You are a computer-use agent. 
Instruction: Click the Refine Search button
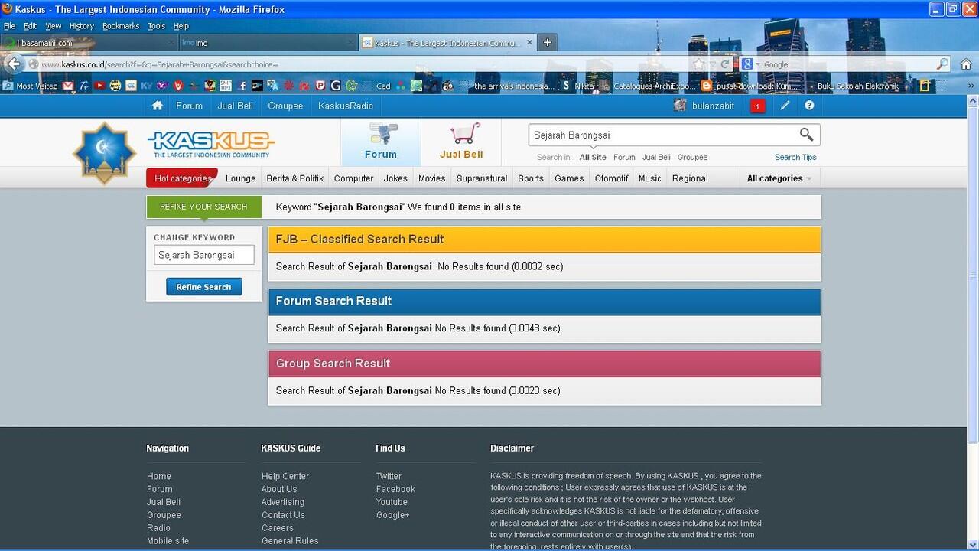[x=203, y=287]
